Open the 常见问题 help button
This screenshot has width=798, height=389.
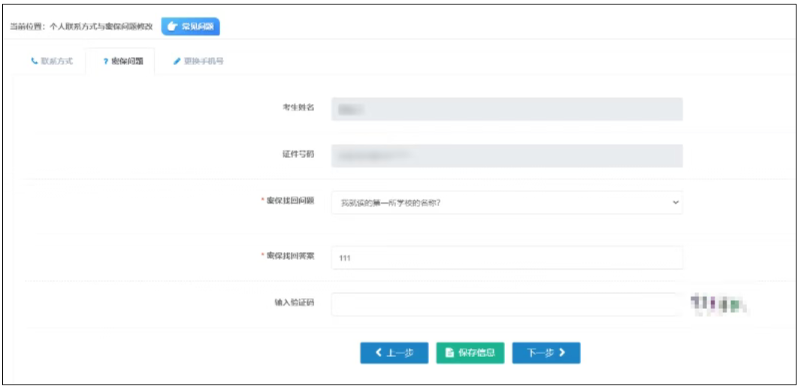point(190,26)
